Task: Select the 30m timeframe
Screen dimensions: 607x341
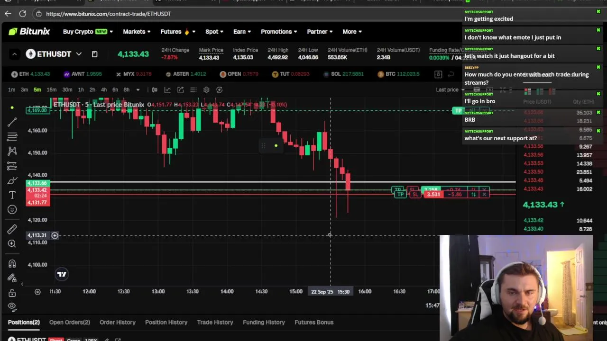Action: coord(67,90)
